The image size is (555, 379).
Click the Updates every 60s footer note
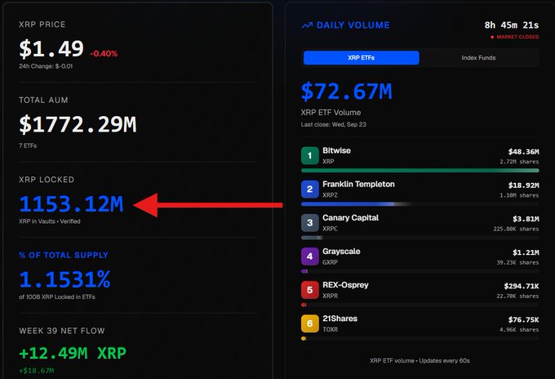coord(444,361)
